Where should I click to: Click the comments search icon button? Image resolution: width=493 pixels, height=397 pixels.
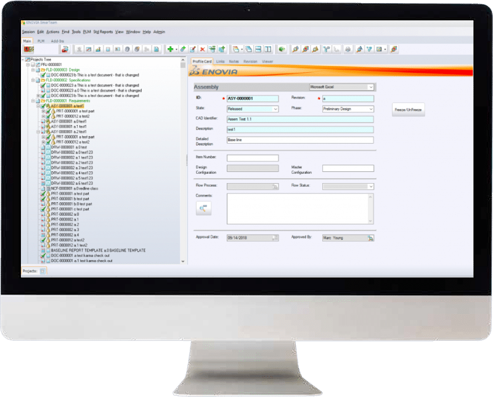203,209
